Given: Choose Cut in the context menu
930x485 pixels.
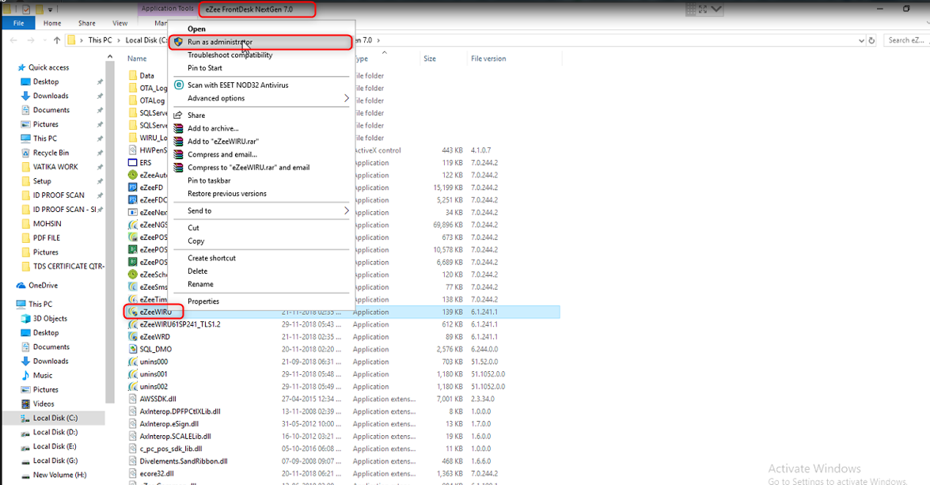Looking at the screenshot, I should pyautogui.click(x=261, y=229).
